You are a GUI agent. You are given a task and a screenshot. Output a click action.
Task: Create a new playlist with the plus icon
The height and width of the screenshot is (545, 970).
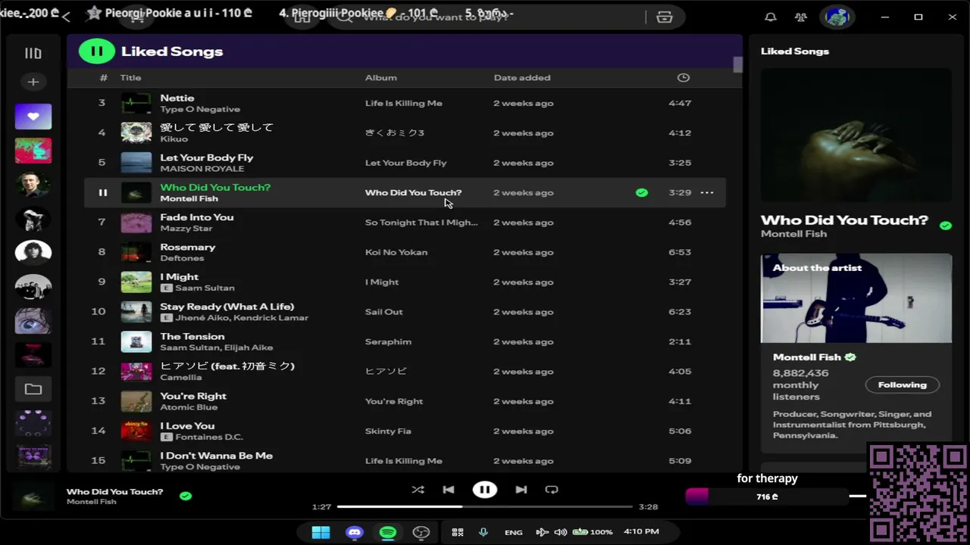[x=33, y=82]
